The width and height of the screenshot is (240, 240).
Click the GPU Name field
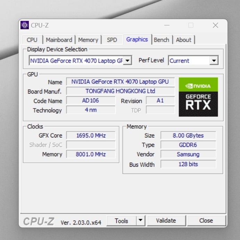pos(120,82)
